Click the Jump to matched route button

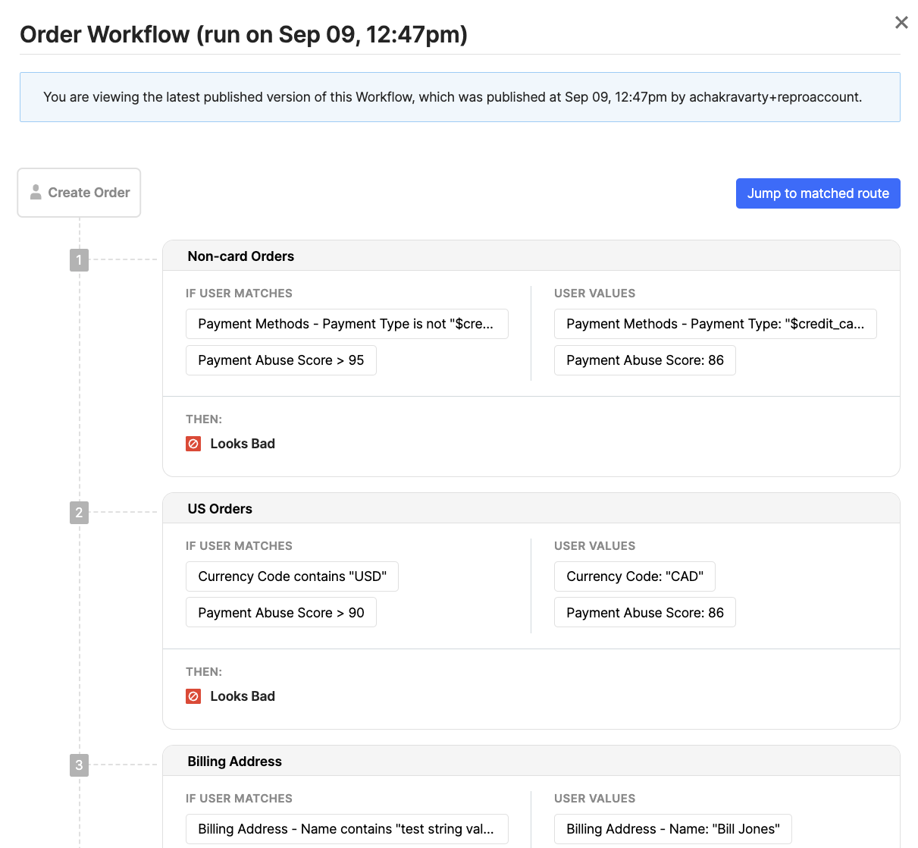818,193
